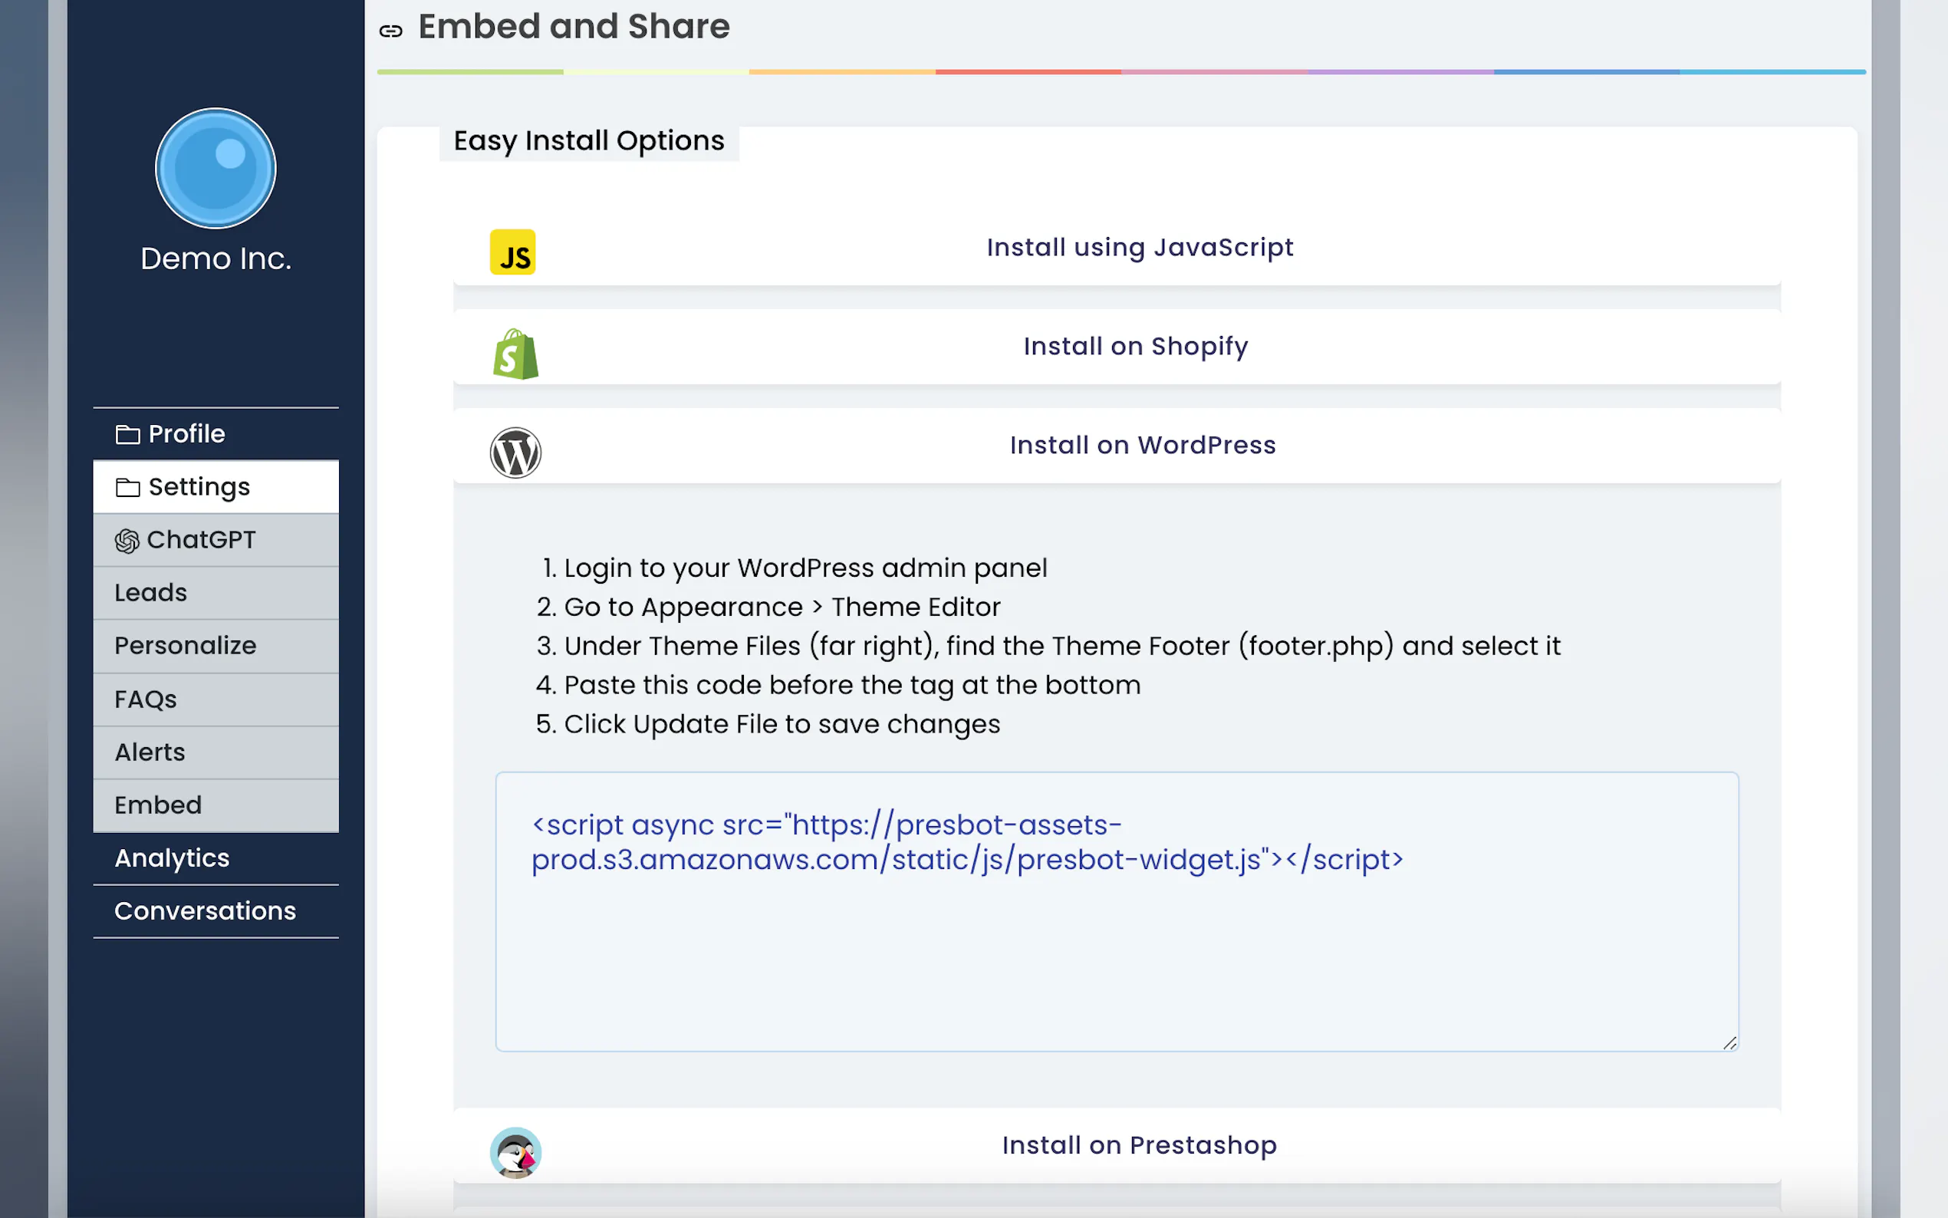Click the WordPress logo icon

click(515, 453)
